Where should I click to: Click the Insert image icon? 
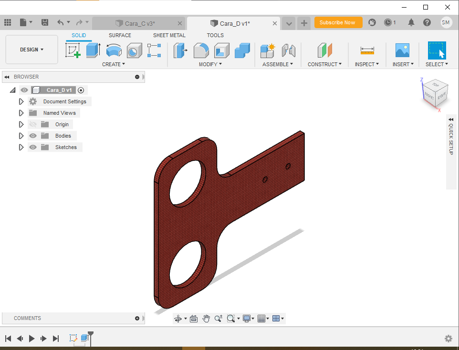tap(403, 50)
